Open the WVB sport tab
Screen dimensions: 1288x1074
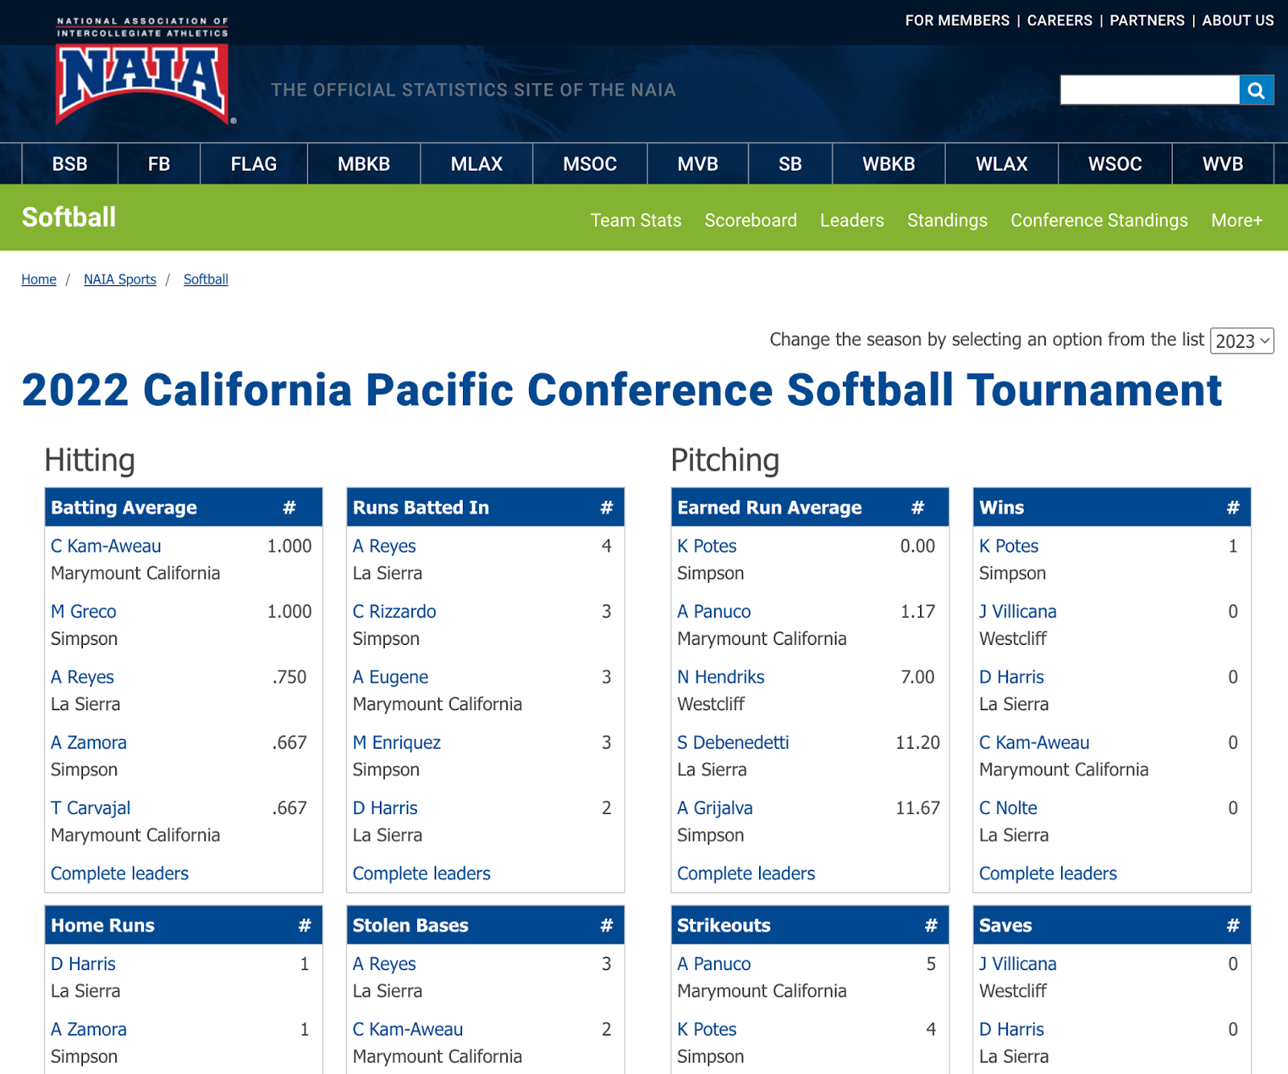click(x=1223, y=164)
